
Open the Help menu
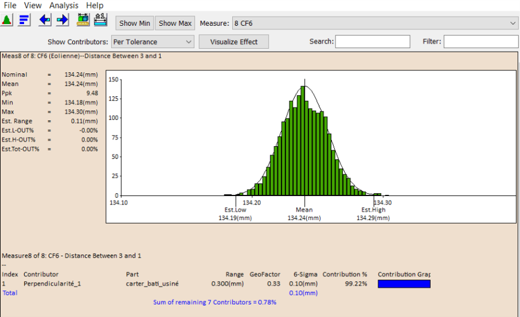coord(94,5)
